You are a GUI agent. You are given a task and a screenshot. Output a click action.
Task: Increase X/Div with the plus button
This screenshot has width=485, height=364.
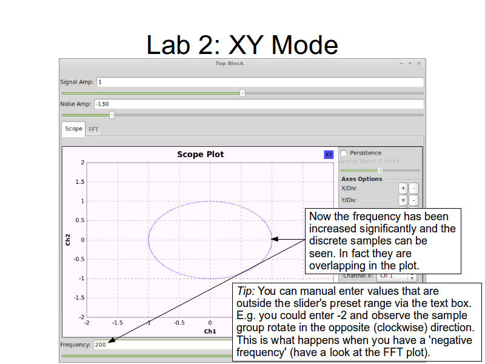403,189
